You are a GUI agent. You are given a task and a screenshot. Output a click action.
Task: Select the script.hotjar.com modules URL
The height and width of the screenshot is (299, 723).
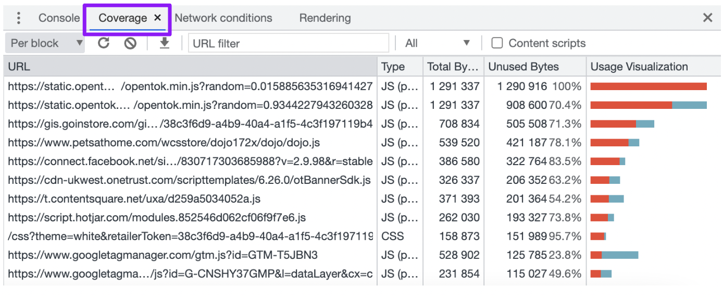tap(157, 217)
